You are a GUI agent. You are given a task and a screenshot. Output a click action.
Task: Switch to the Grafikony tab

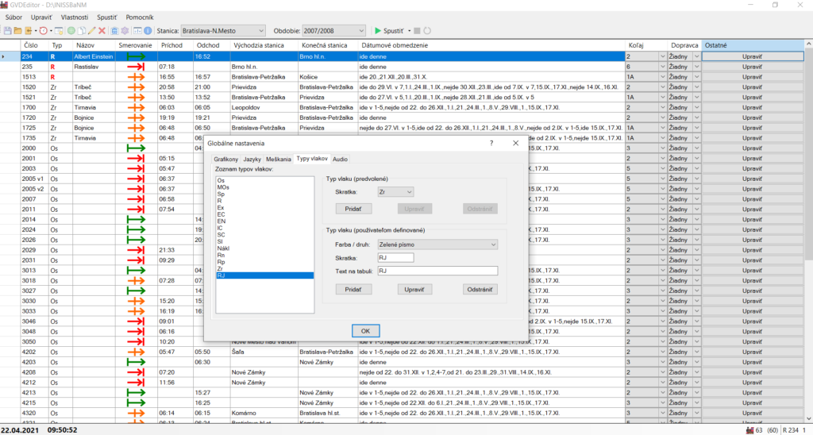click(225, 160)
